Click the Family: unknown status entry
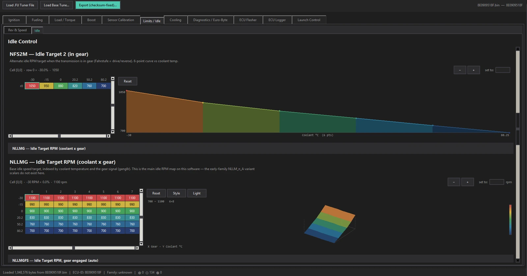 [x=120, y=272]
